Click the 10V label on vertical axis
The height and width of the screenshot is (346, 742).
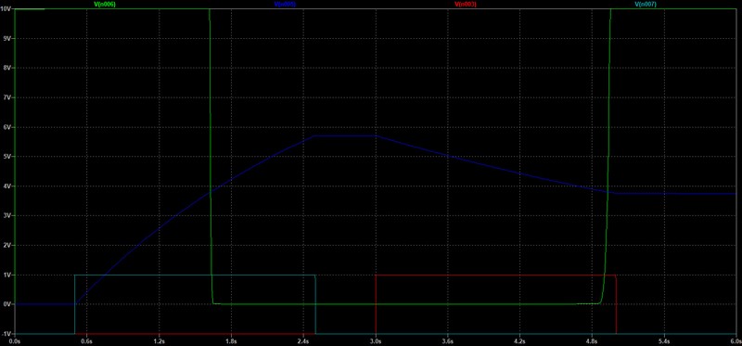6,9
